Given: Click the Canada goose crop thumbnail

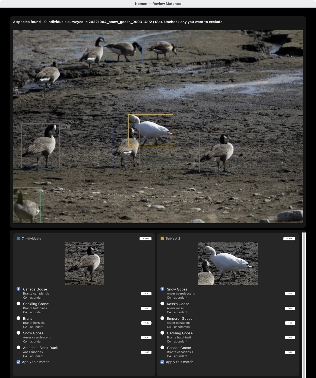Looking at the screenshot, I should point(84,264).
